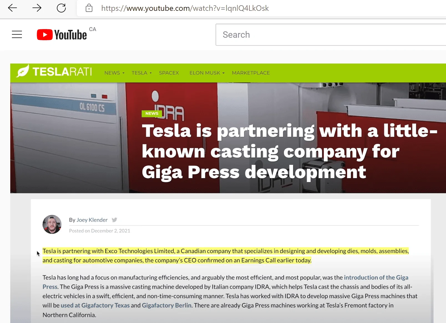Follow the 'used at Gigafactory Texas' link
The height and width of the screenshot is (323, 446).
95,305
